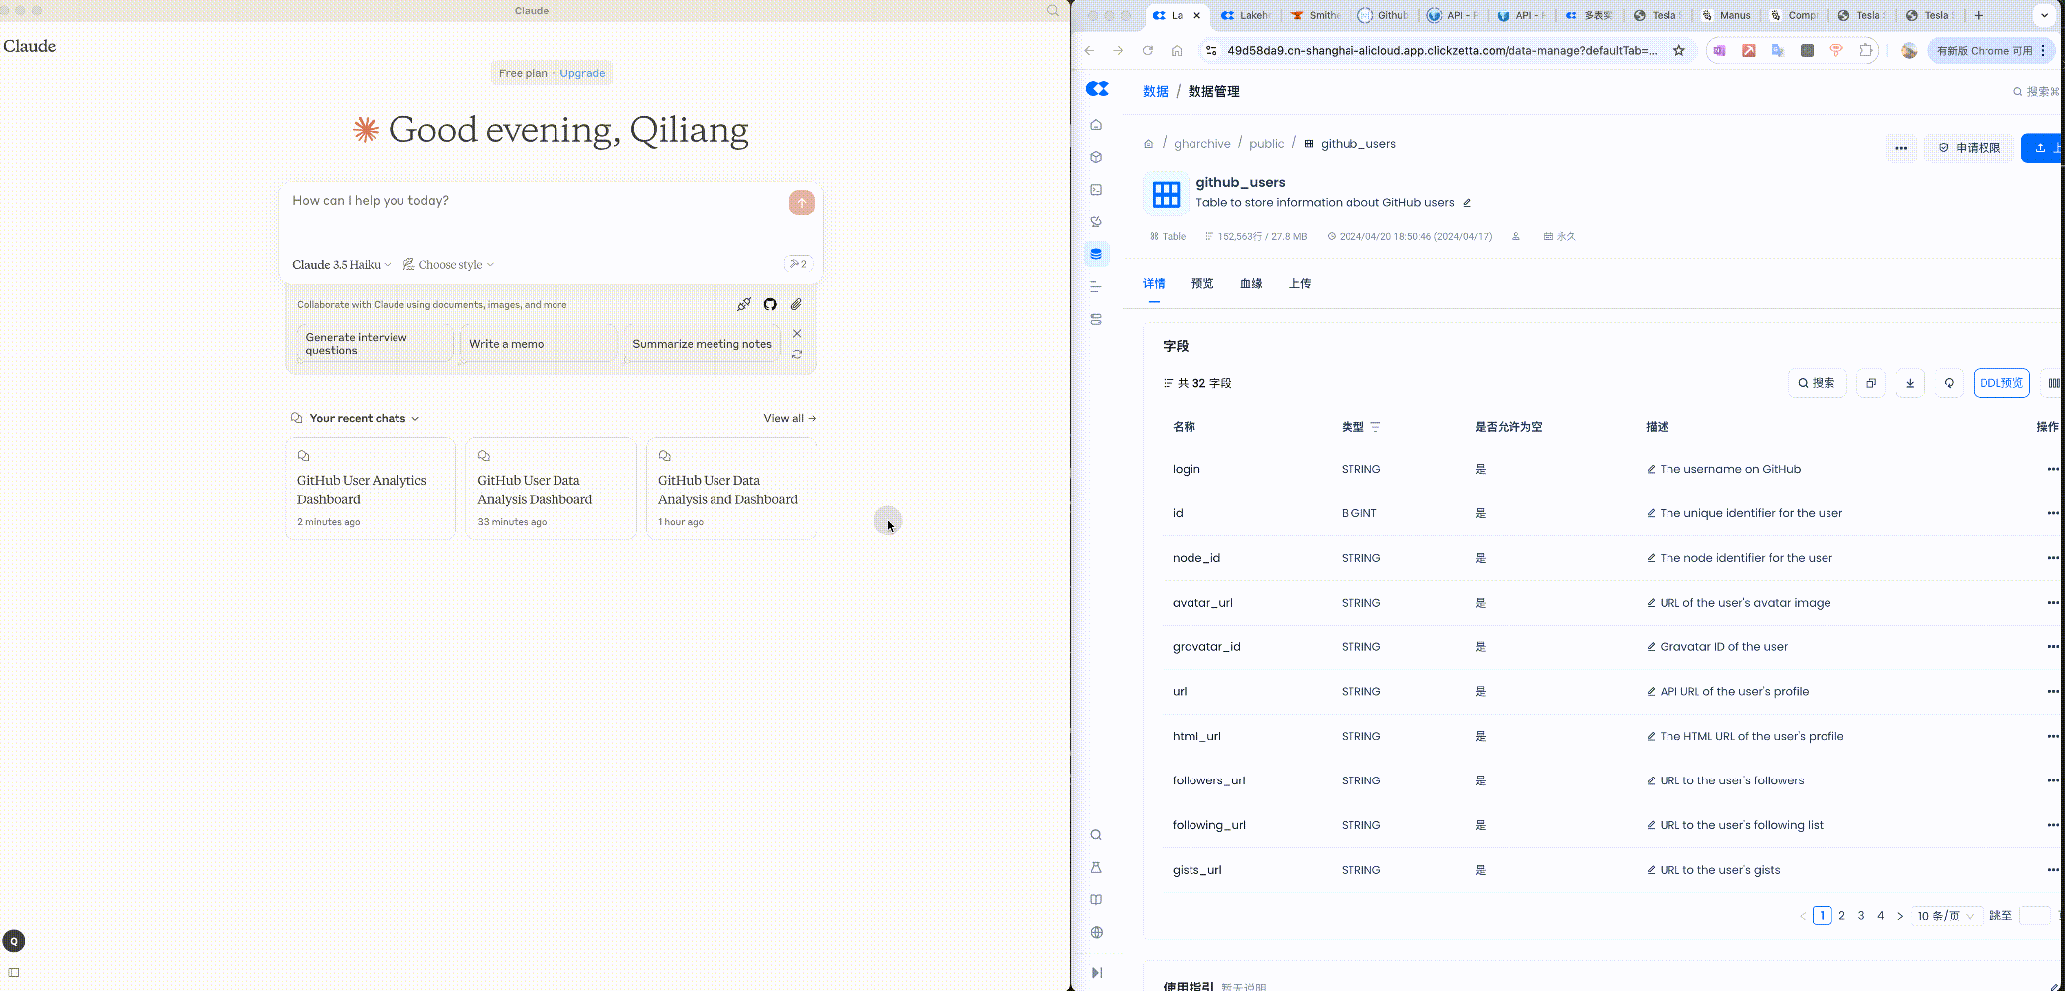The height and width of the screenshot is (991, 2065).
Task: Submit message with orange send arrow
Action: tap(801, 203)
